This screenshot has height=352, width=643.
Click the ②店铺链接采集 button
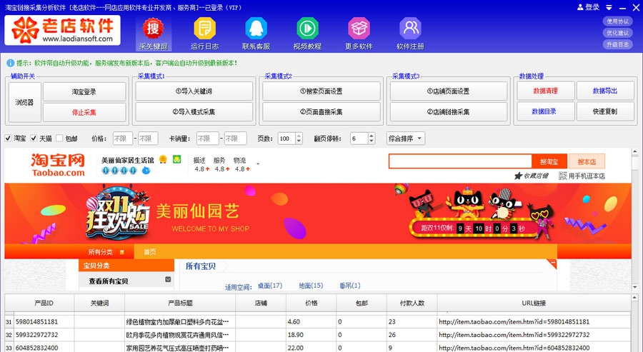(x=448, y=112)
